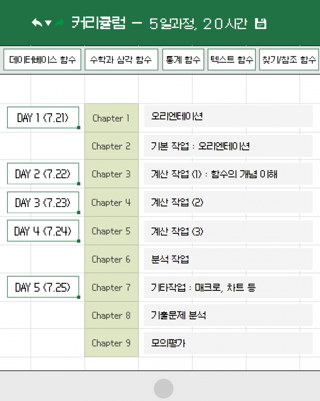This screenshot has width=320, height=401.
Task: Click the DAY 5 (7.25) box
Action: (43, 287)
